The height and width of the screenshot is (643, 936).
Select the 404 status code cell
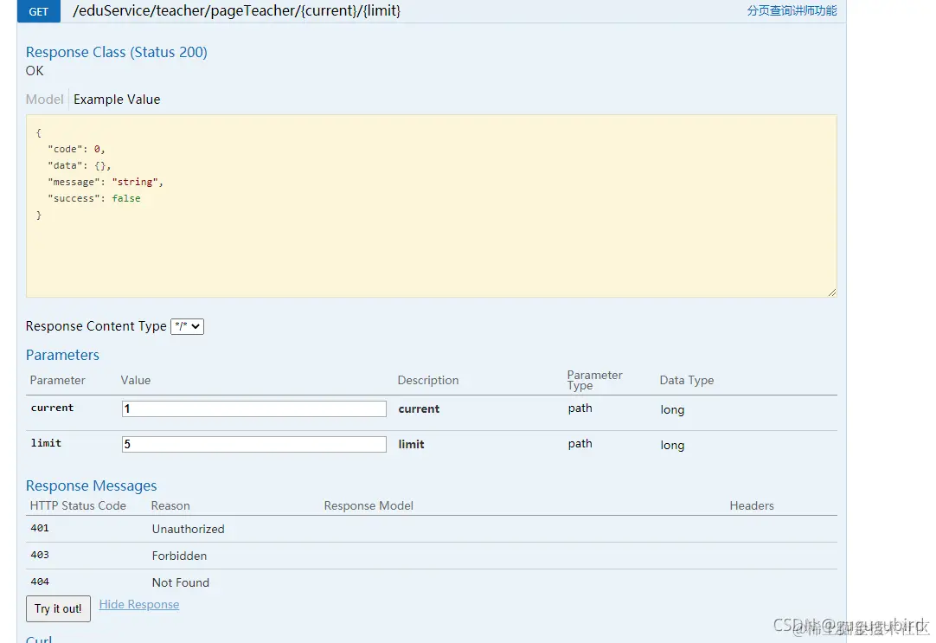[40, 582]
